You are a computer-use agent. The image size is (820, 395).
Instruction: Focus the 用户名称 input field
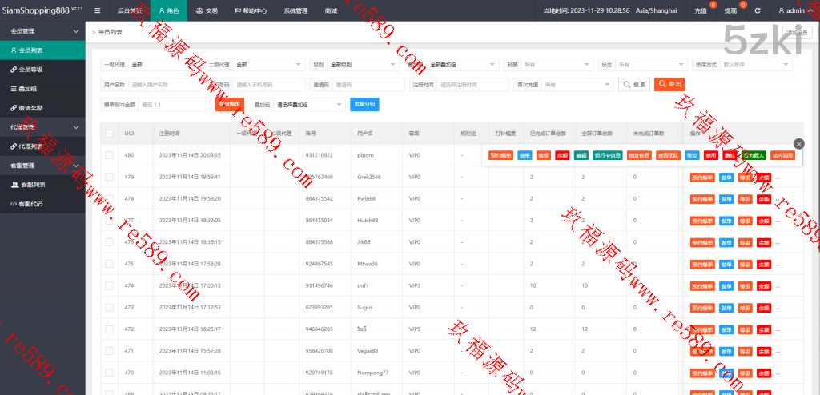pyautogui.click(x=168, y=84)
